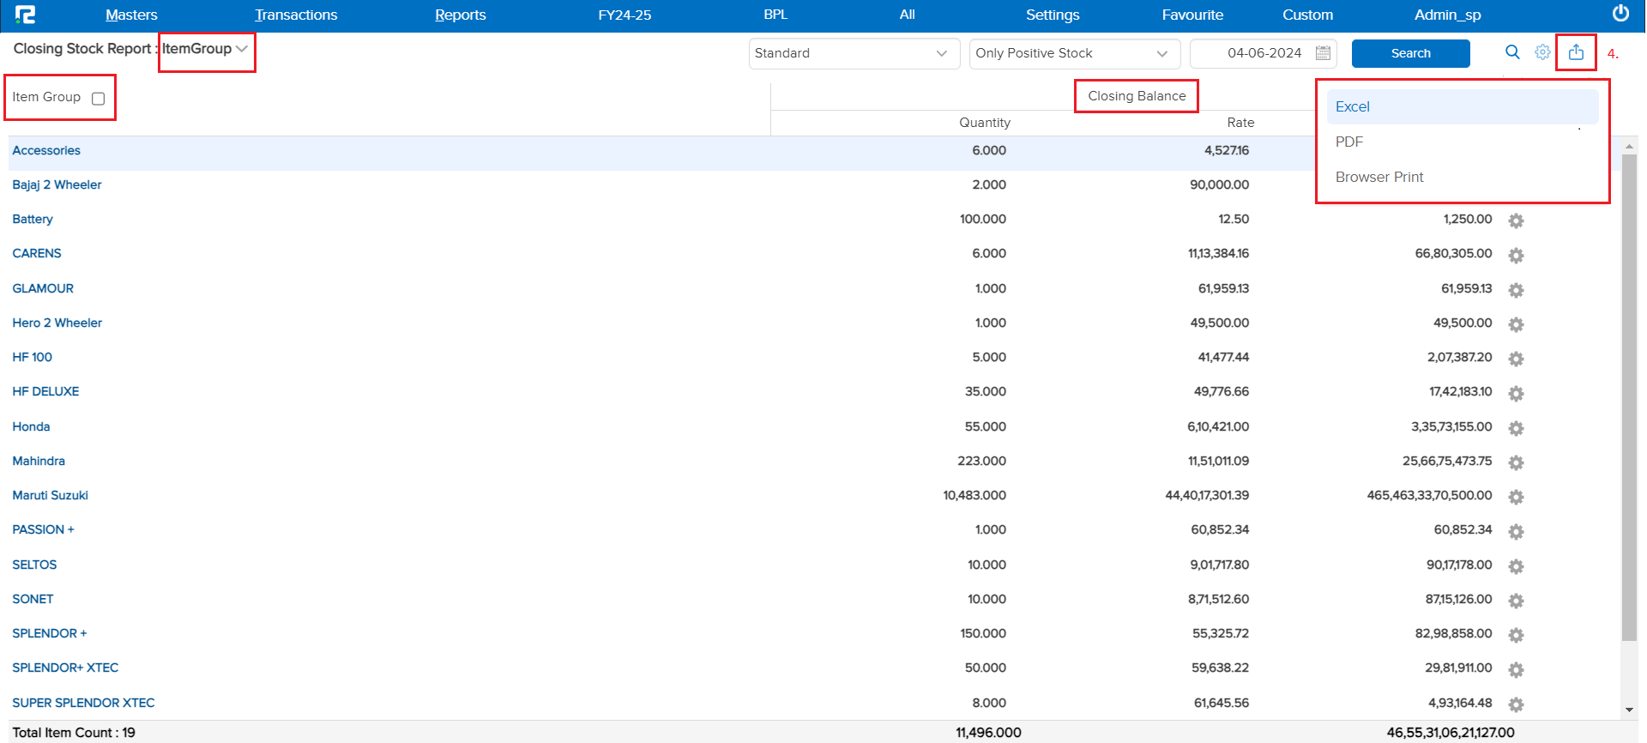Click the magnifier search icon
The image size is (1647, 743).
pyautogui.click(x=1512, y=52)
